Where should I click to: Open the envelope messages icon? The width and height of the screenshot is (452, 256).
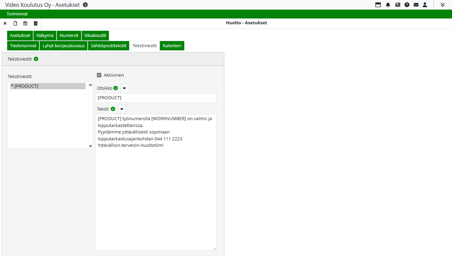(416, 5)
